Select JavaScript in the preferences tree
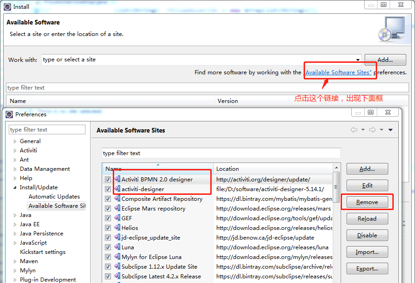415x283 pixels. [x=33, y=243]
